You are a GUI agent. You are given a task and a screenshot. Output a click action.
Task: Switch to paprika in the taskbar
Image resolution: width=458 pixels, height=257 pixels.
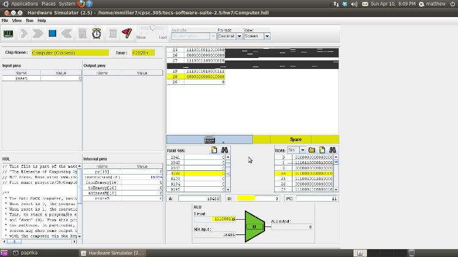tap(27, 252)
